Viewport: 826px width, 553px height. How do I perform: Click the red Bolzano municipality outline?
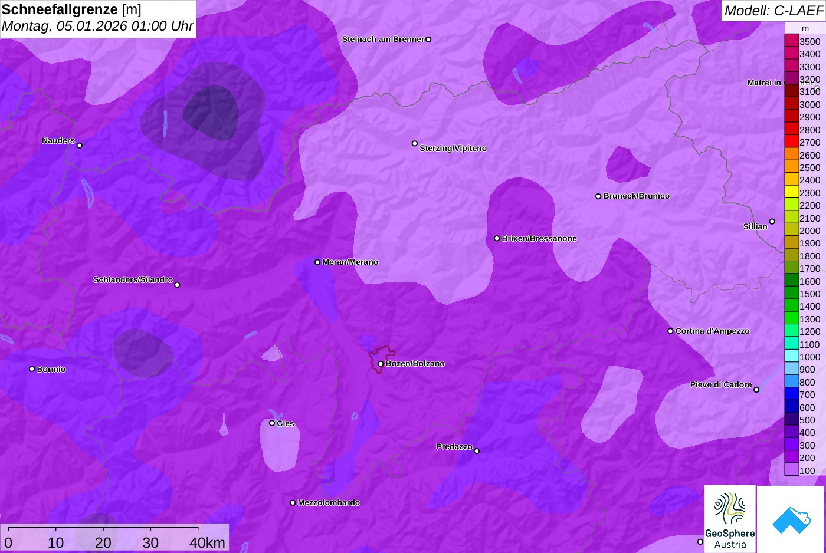click(381, 359)
